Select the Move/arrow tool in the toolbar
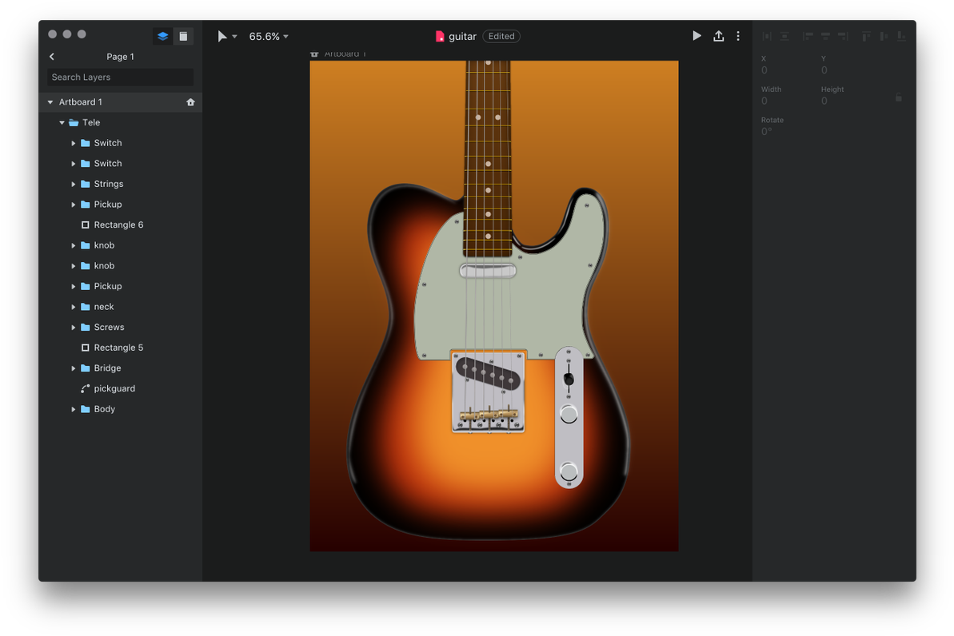The width and height of the screenshot is (954, 636). click(x=221, y=36)
